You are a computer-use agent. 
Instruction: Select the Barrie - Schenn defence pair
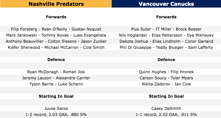(56, 84)
